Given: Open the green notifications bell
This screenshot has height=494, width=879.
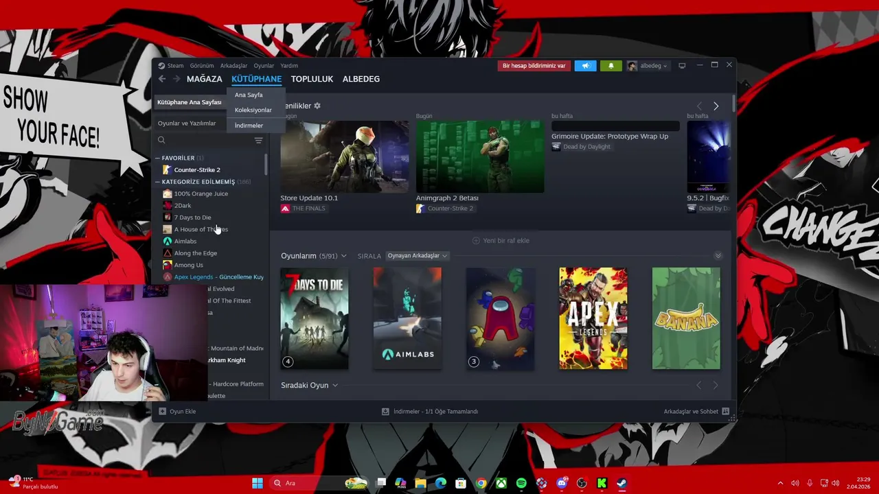Looking at the screenshot, I should (610, 66).
